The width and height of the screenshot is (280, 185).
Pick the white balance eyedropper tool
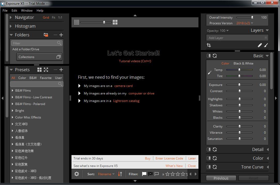(x=210, y=73)
